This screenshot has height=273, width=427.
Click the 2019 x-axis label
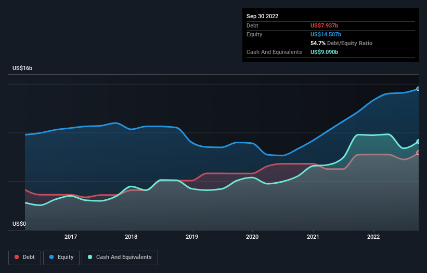tap(192, 237)
